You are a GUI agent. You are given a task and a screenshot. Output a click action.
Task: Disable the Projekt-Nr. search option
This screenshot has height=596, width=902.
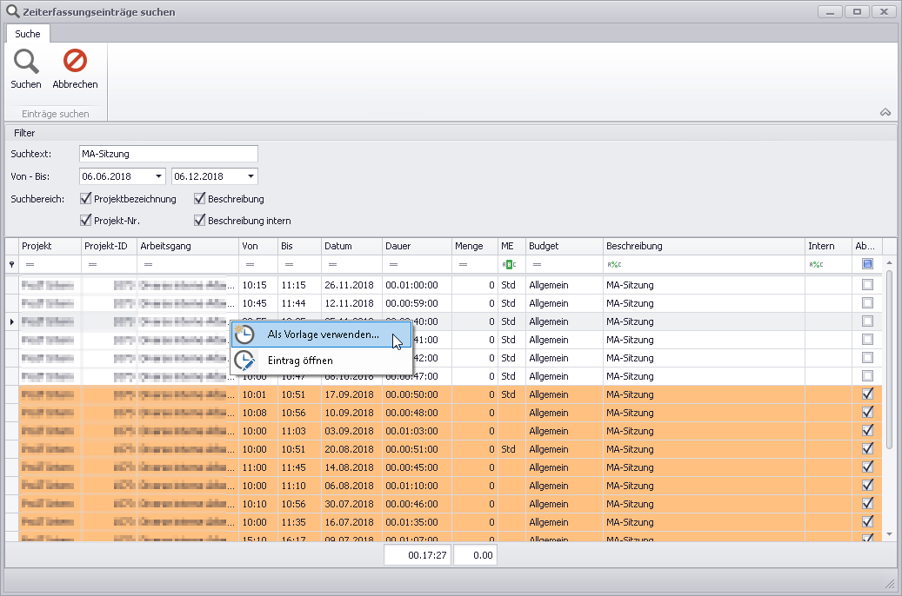[x=86, y=221]
